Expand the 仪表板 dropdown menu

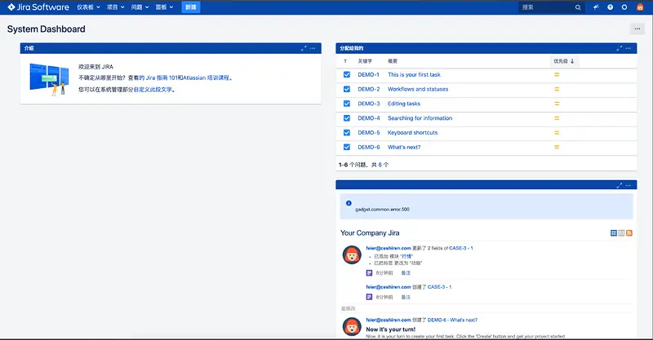click(88, 7)
